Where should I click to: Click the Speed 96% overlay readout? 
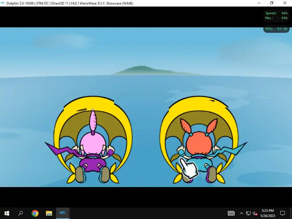276,13
